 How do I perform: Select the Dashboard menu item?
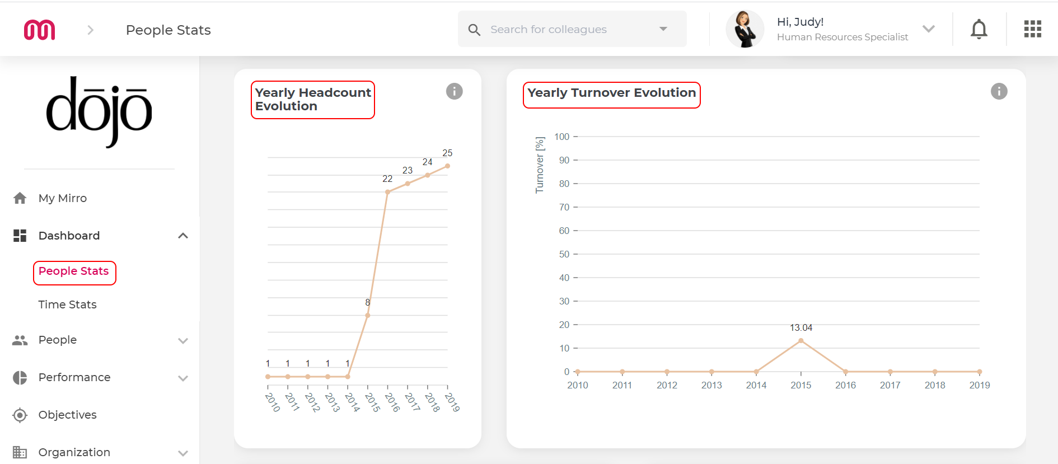tap(69, 236)
